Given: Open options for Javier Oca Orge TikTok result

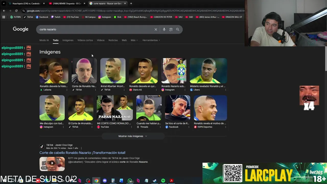Looking at the screenshot, I should (x=81, y=148).
